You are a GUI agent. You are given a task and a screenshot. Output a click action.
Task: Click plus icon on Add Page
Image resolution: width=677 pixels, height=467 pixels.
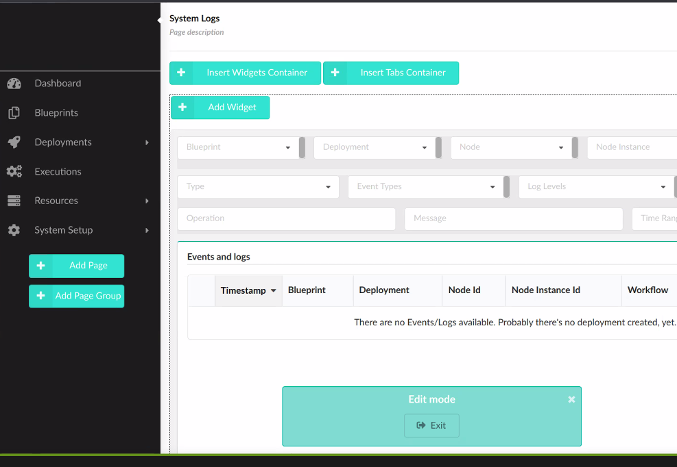click(x=40, y=266)
